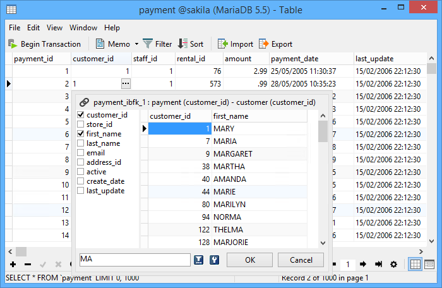This screenshot has height=288, width=442.
Task: Go to next page arrow
Action: tap(363, 264)
